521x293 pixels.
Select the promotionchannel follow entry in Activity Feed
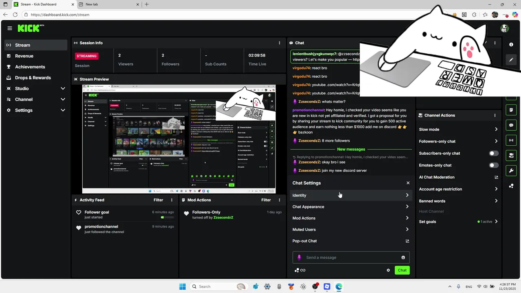click(125, 229)
